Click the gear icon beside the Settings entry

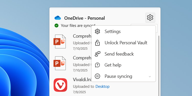click(98, 31)
